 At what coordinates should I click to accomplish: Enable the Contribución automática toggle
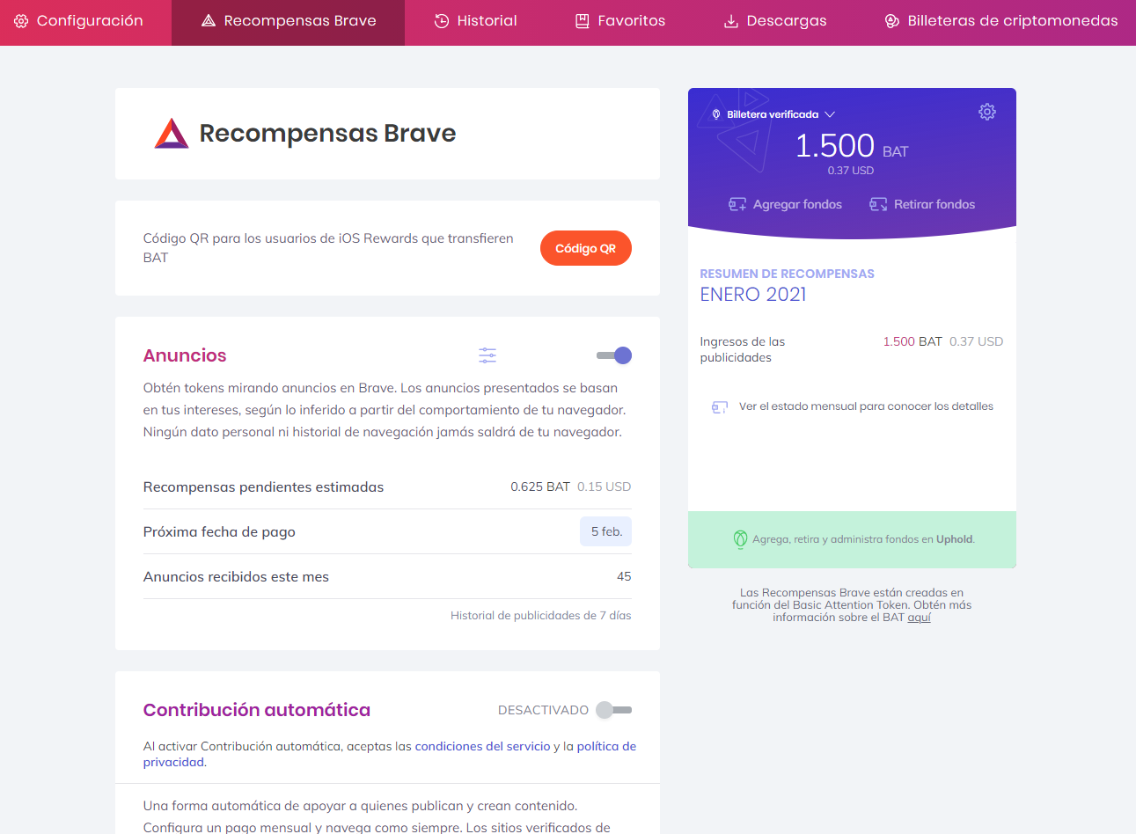pos(614,710)
